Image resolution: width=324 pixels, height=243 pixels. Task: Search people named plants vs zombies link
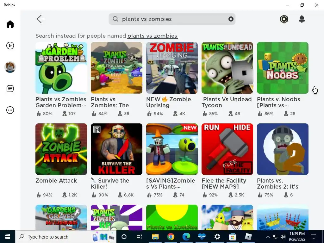(153, 36)
